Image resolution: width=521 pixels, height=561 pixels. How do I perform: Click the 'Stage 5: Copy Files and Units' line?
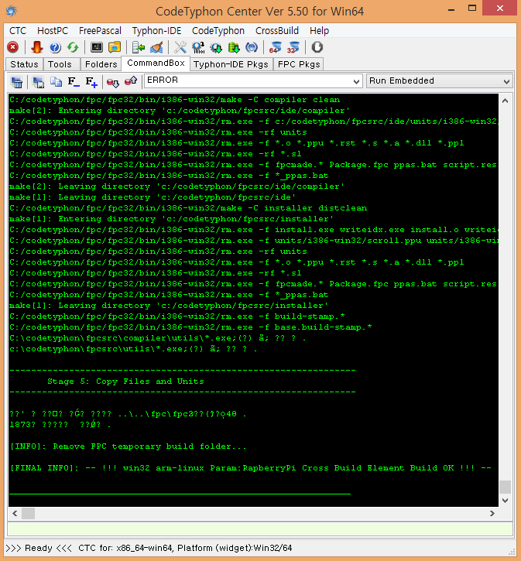pos(125,381)
